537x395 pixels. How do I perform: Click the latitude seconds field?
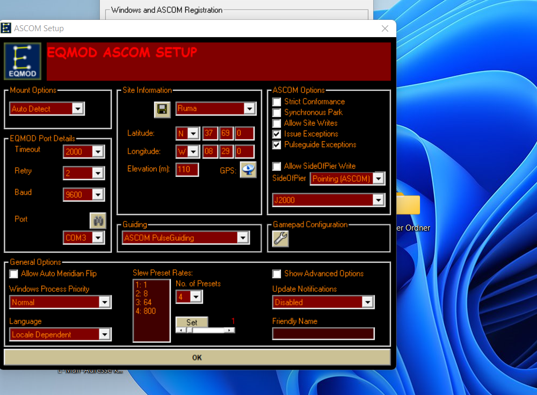[x=244, y=133]
